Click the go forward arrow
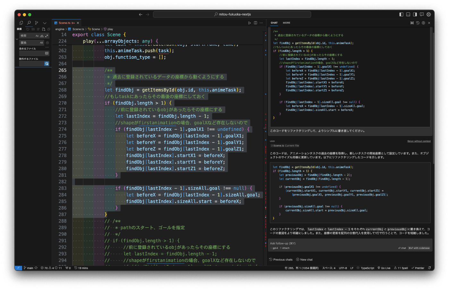The height and width of the screenshot is (290, 449). [x=148, y=14]
